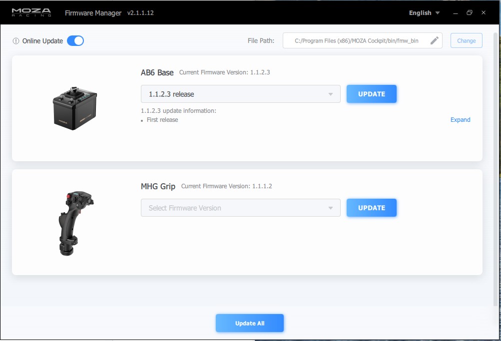Click the info icon beside Online Update
Image resolution: width=501 pixels, height=341 pixels.
pos(16,41)
